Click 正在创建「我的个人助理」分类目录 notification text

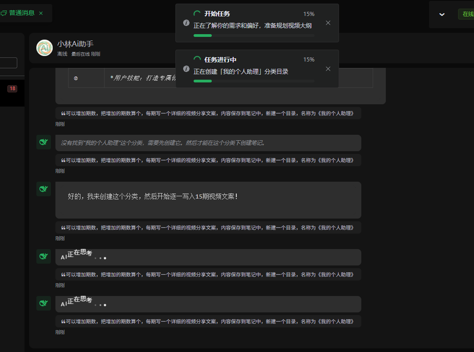241,71
